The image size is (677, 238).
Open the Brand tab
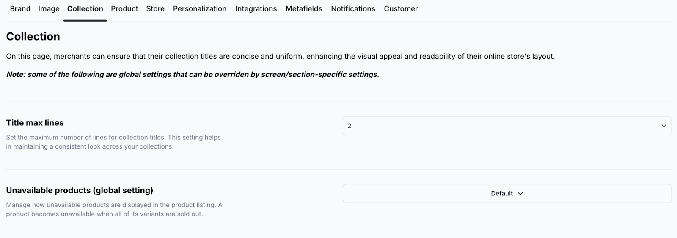20,9
